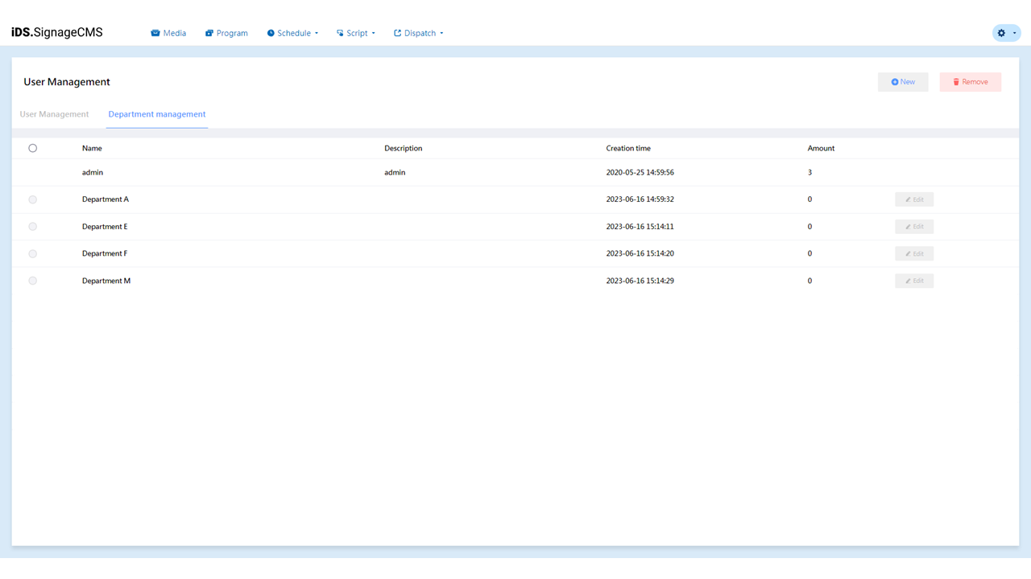Click the New button
The height and width of the screenshot is (579, 1031).
pos(902,81)
